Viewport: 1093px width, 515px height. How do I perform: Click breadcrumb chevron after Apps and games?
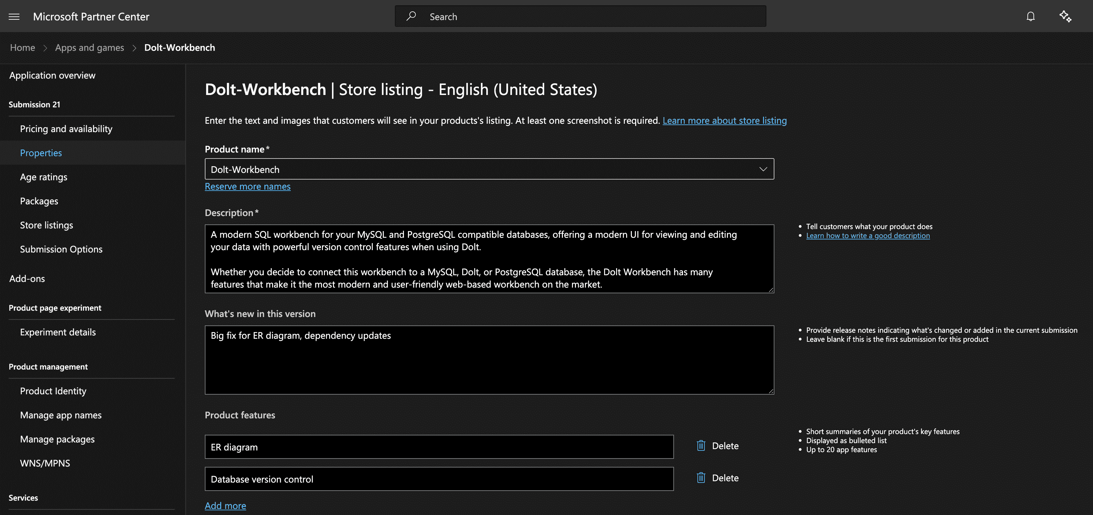point(134,48)
